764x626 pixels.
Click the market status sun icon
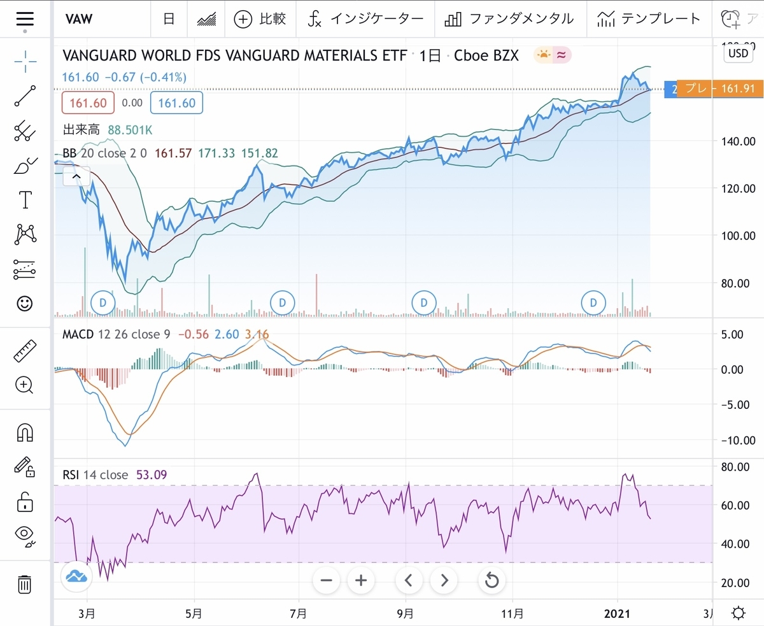point(543,55)
